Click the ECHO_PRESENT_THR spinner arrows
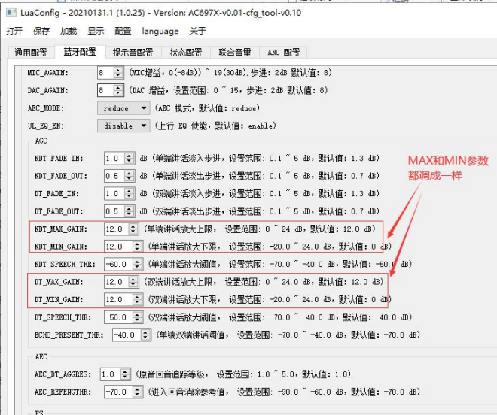The image size is (497, 415). (145, 335)
